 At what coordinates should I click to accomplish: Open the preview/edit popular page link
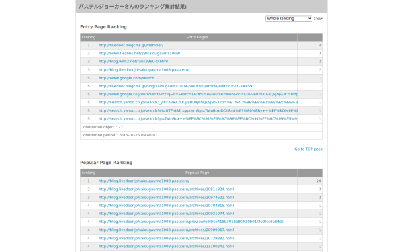coord(191,222)
